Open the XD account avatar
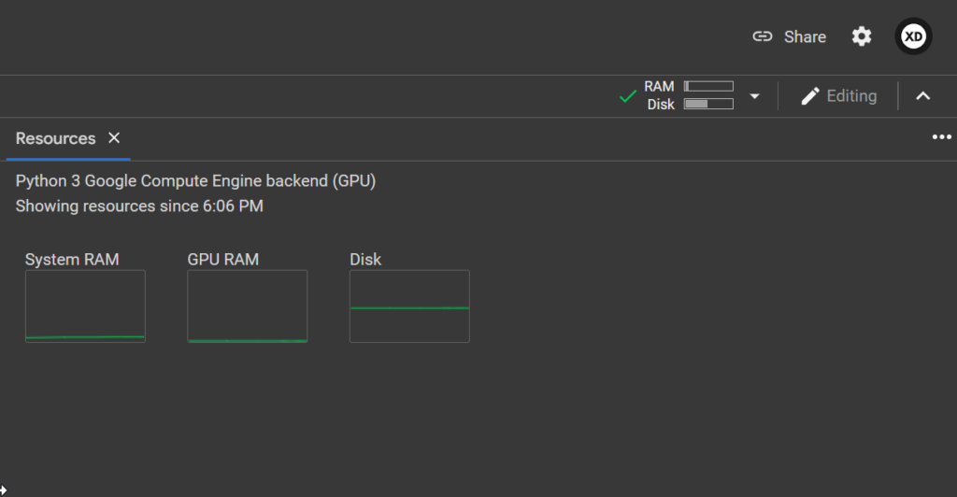This screenshot has height=497, width=957. coord(913,36)
